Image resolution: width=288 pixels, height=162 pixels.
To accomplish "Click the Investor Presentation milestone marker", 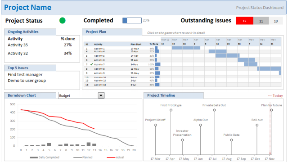I will click(x=183, y=140).
